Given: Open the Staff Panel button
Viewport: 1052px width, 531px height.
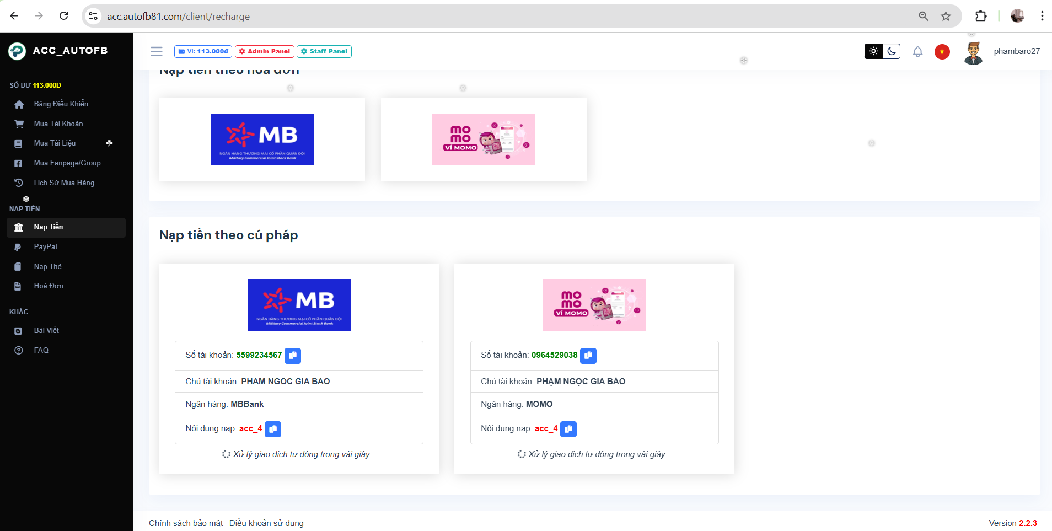Looking at the screenshot, I should tap(324, 51).
